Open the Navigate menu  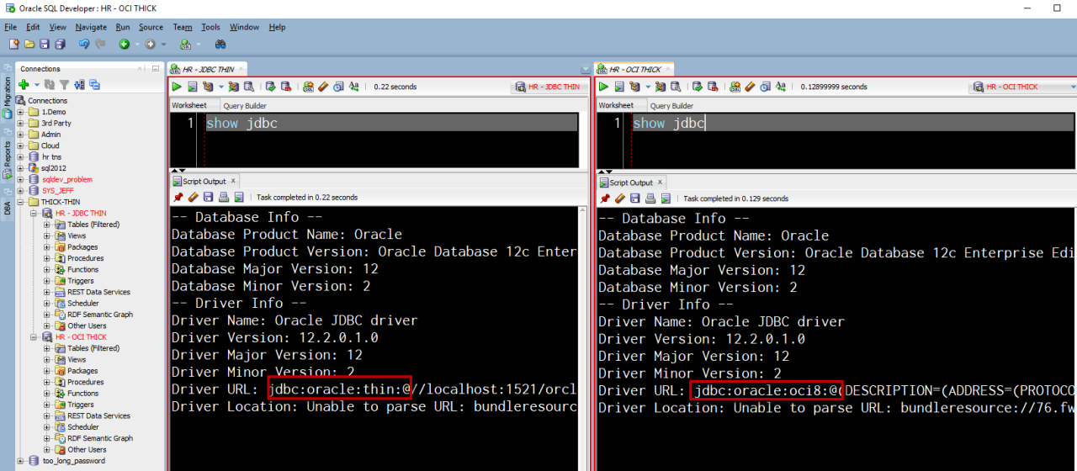pos(91,27)
